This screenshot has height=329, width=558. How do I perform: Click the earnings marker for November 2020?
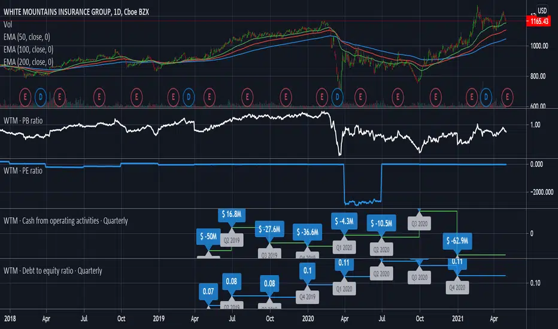tap(436, 97)
